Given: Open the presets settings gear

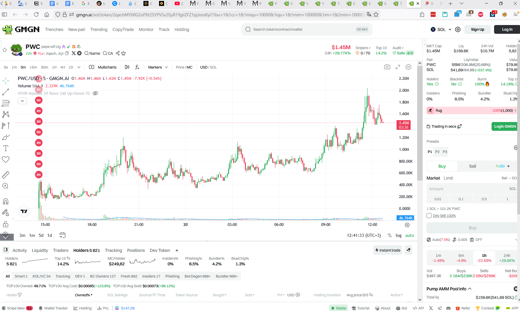Looking at the screenshot, I should (x=516, y=148).
